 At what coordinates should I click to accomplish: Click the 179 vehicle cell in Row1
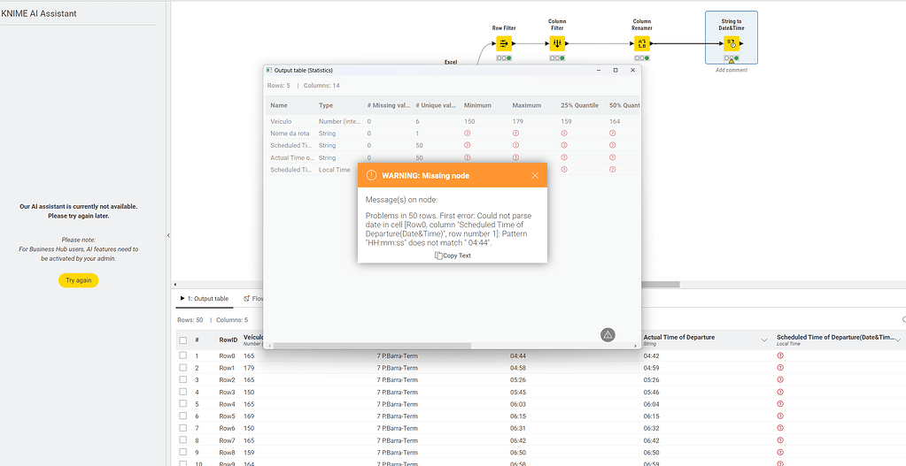coord(249,368)
